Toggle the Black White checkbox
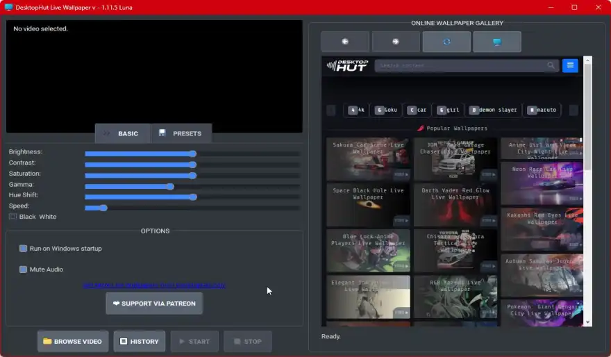The image size is (611, 357). point(13,216)
